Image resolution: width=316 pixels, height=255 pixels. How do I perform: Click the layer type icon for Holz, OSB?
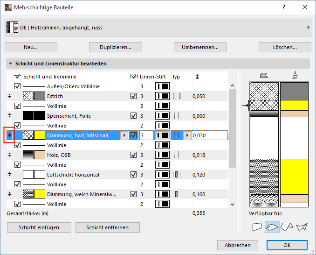(x=177, y=155)
